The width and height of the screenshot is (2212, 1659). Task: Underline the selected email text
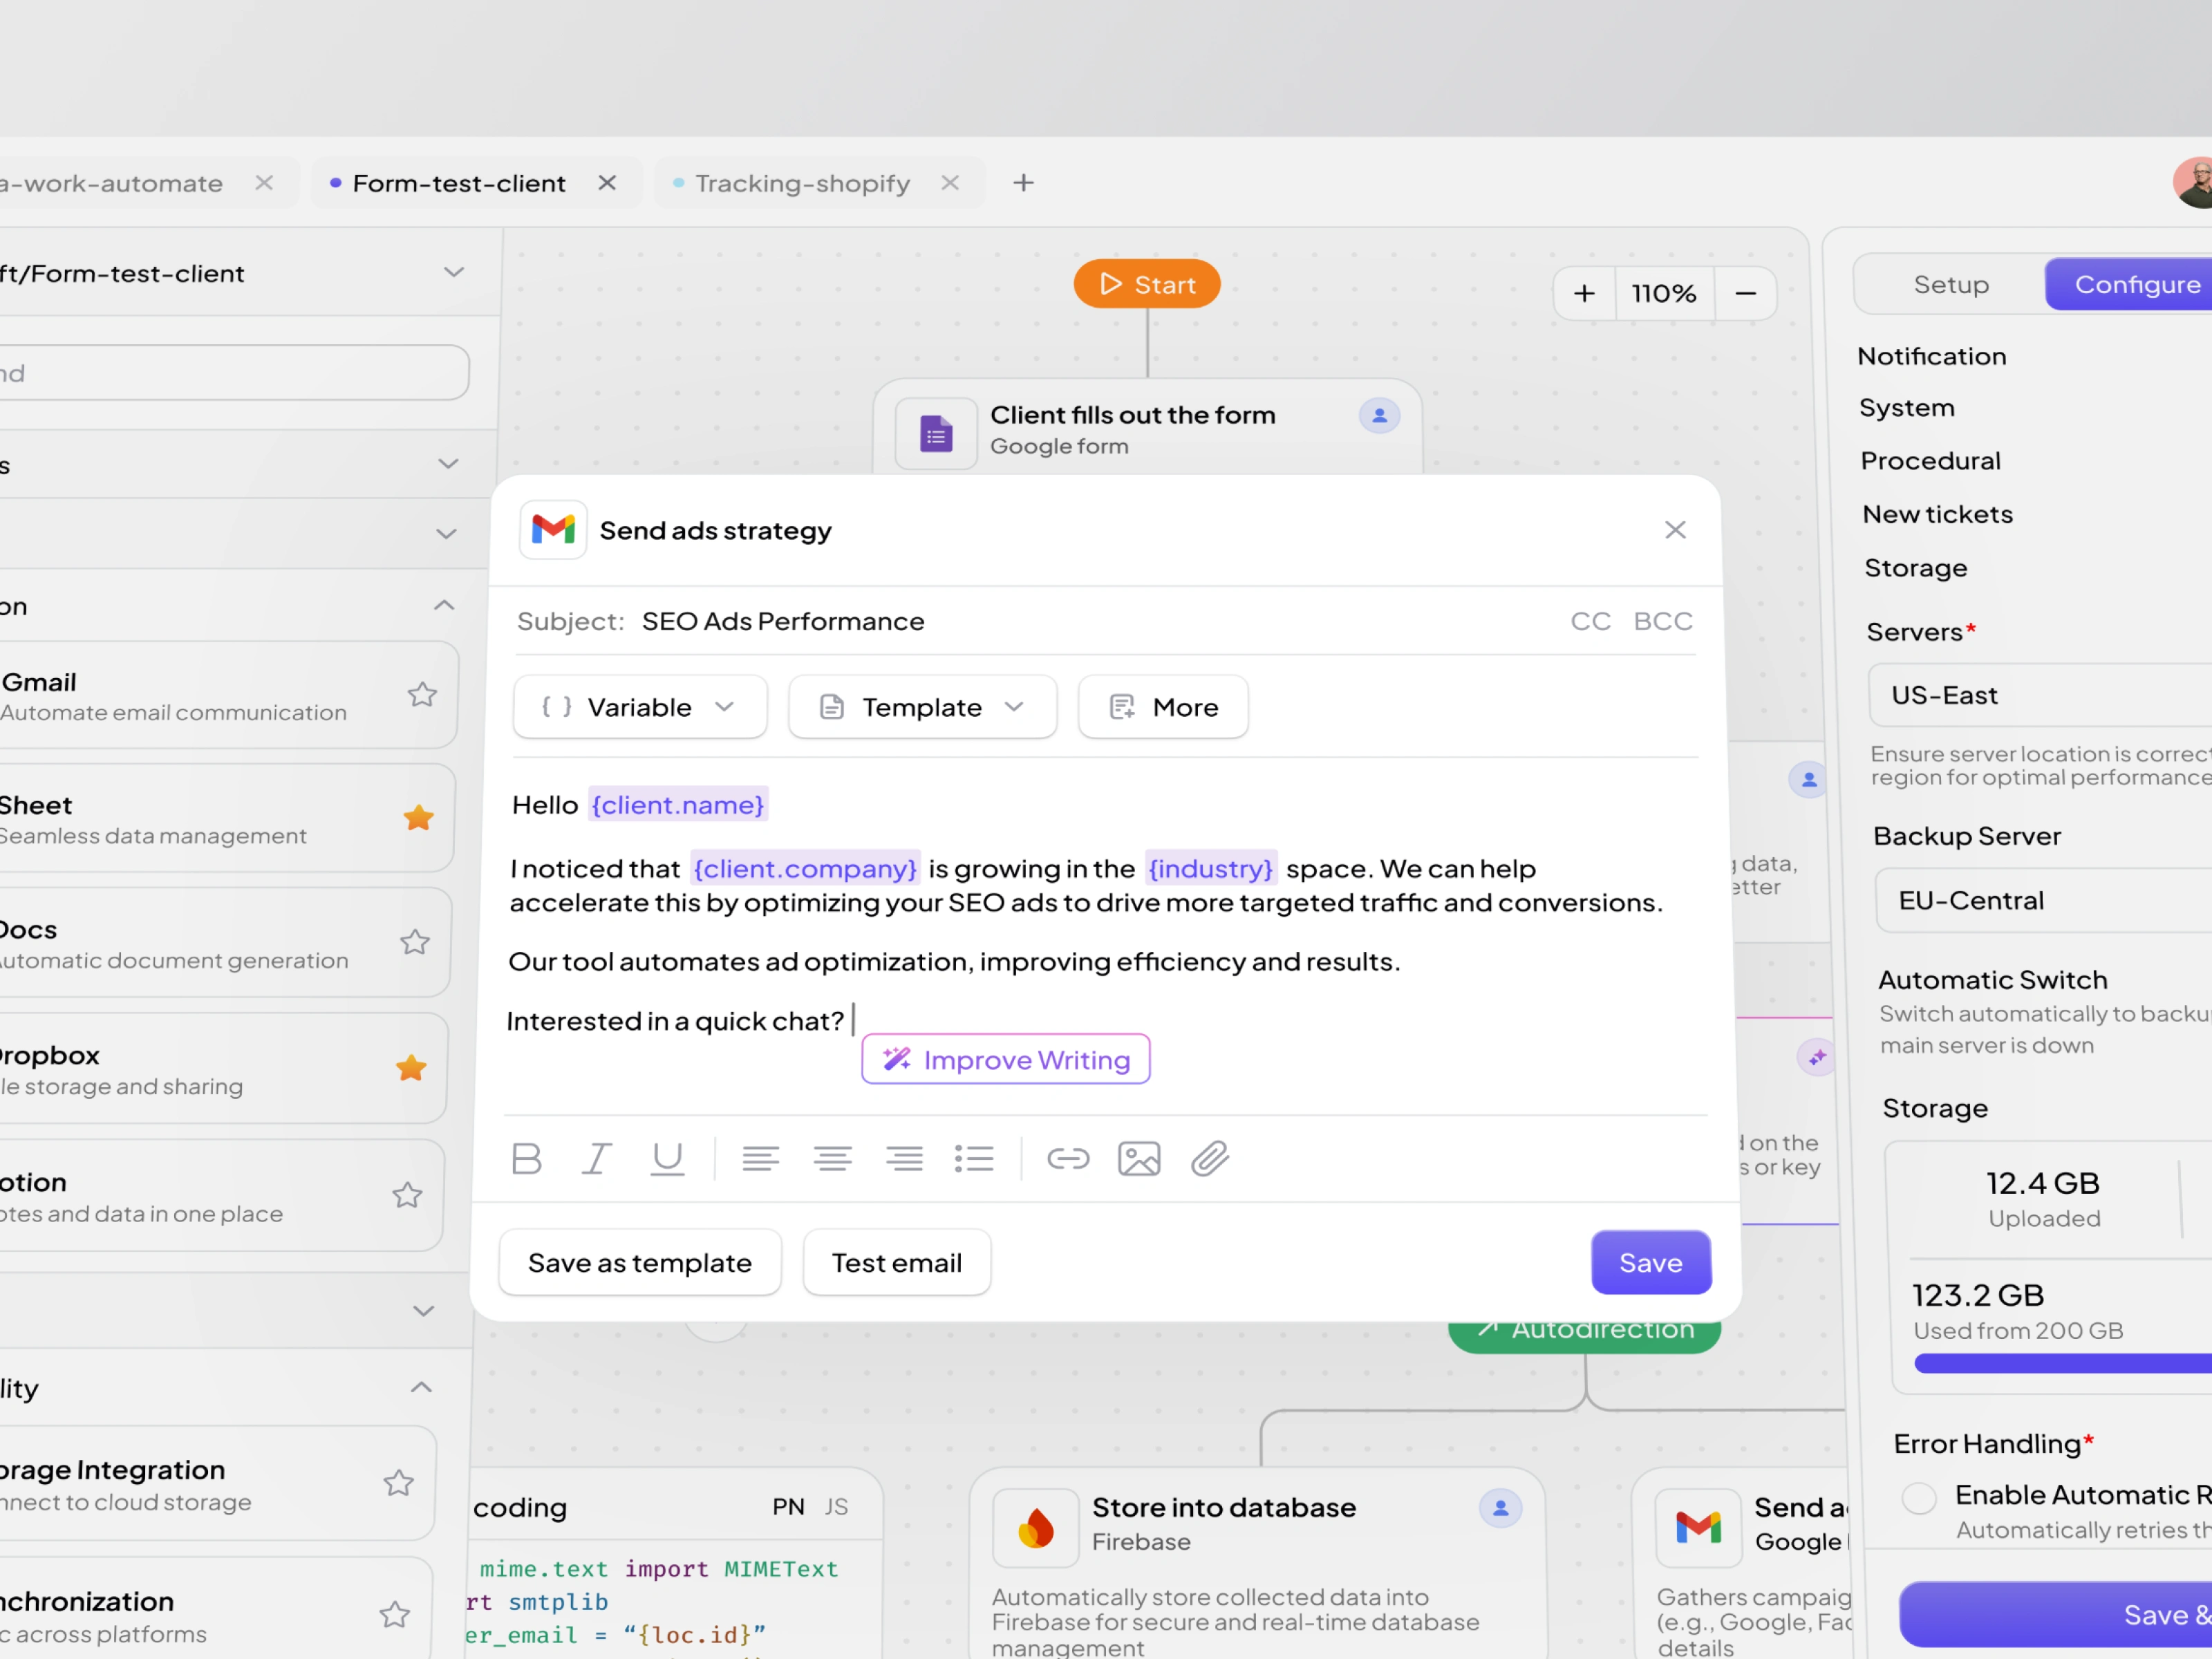(667, 1158)
